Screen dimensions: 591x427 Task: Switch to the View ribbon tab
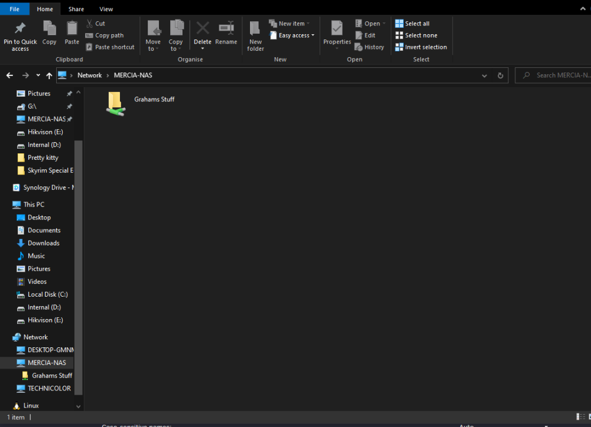point(106,9)
